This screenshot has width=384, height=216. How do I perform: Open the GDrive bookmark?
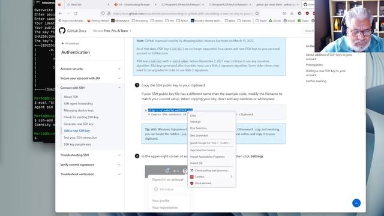click(275, 21)
